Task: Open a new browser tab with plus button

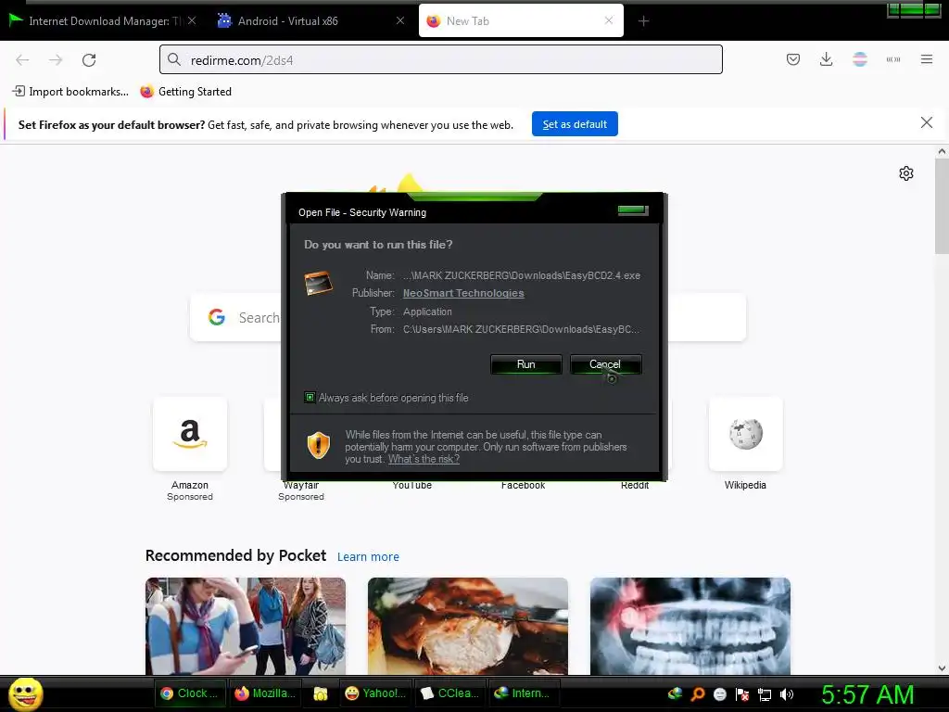Action: coord(643,21)
